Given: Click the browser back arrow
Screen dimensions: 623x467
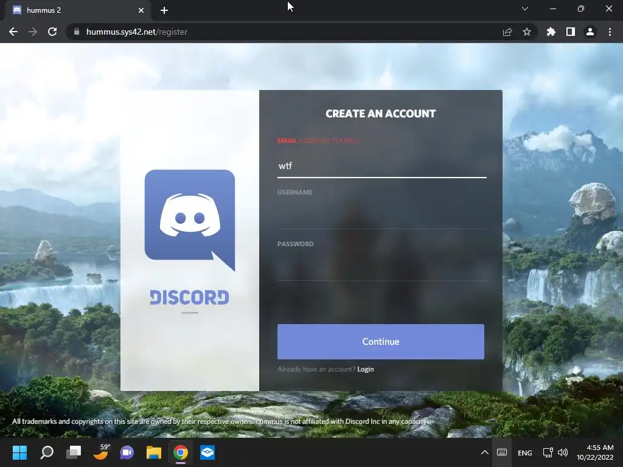Looking at the screenshot, I should pos(13,32).
